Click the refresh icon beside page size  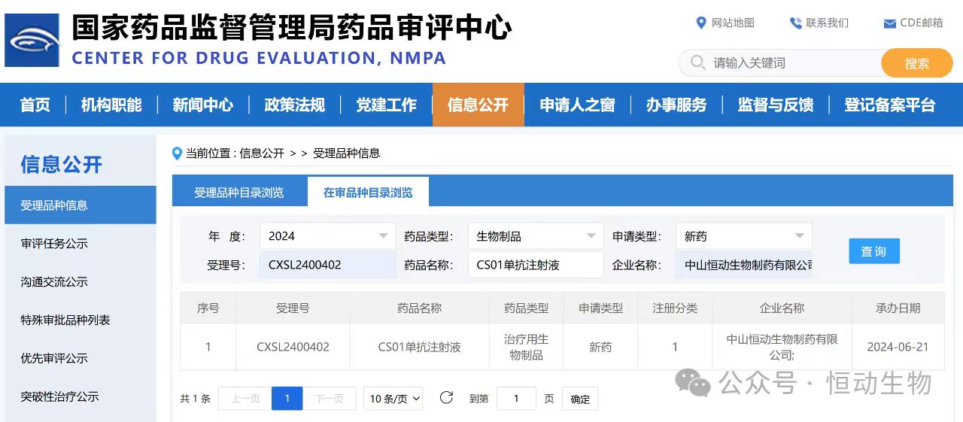click(x=446, y=398)
